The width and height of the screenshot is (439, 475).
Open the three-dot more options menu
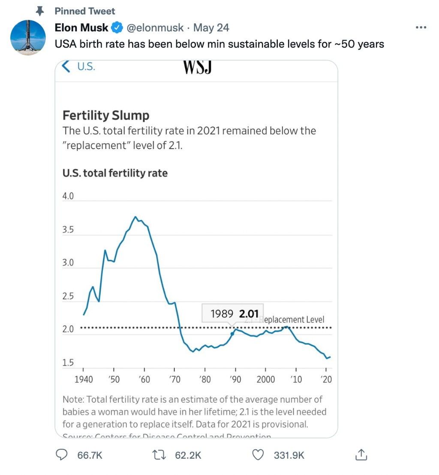421,28
